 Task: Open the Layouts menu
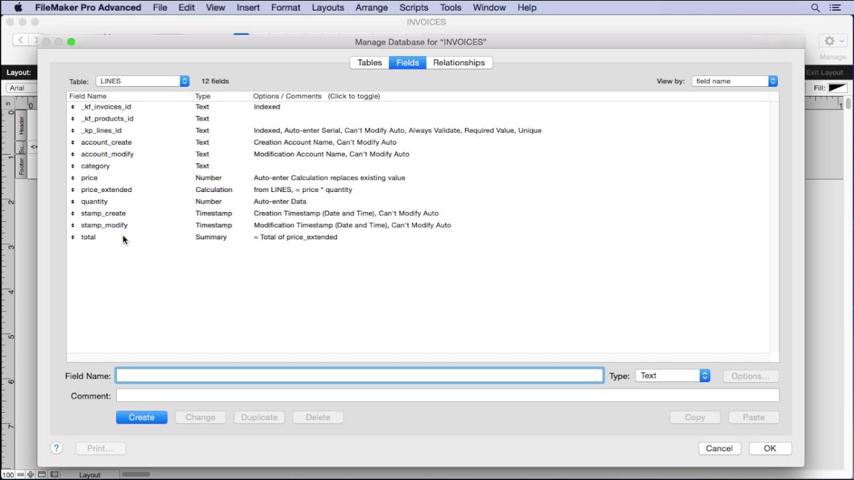coord(328,7)
